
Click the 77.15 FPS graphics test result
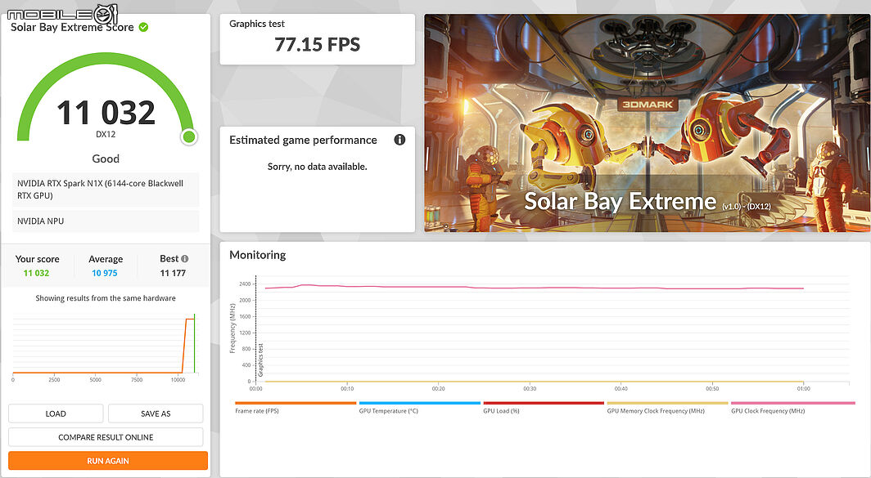[x=317, y=44]
